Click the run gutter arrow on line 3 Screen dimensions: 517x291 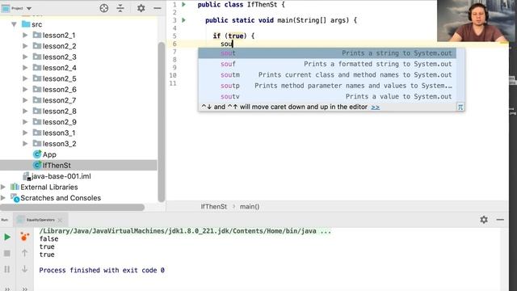184,20
